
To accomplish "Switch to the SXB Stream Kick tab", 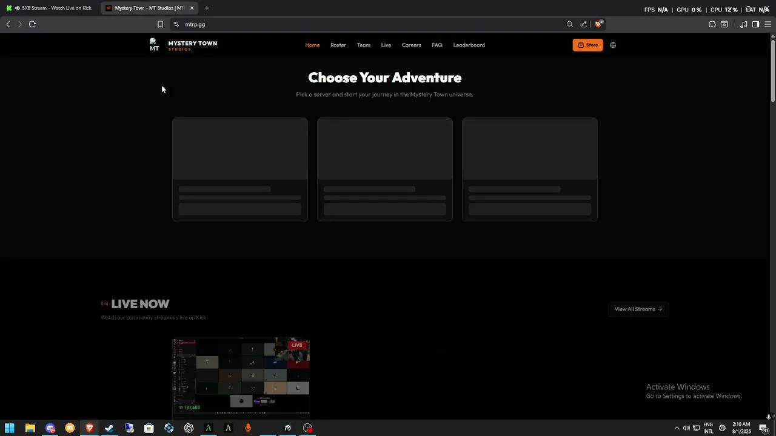I will coord(50,8).
